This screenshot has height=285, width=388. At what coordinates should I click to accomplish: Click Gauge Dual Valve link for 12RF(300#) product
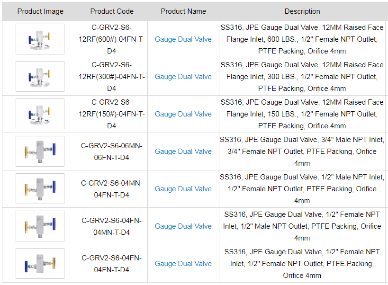click(x=183, y=77)
